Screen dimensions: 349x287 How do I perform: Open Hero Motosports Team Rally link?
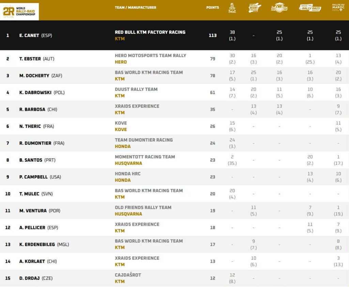pos(150,55)
